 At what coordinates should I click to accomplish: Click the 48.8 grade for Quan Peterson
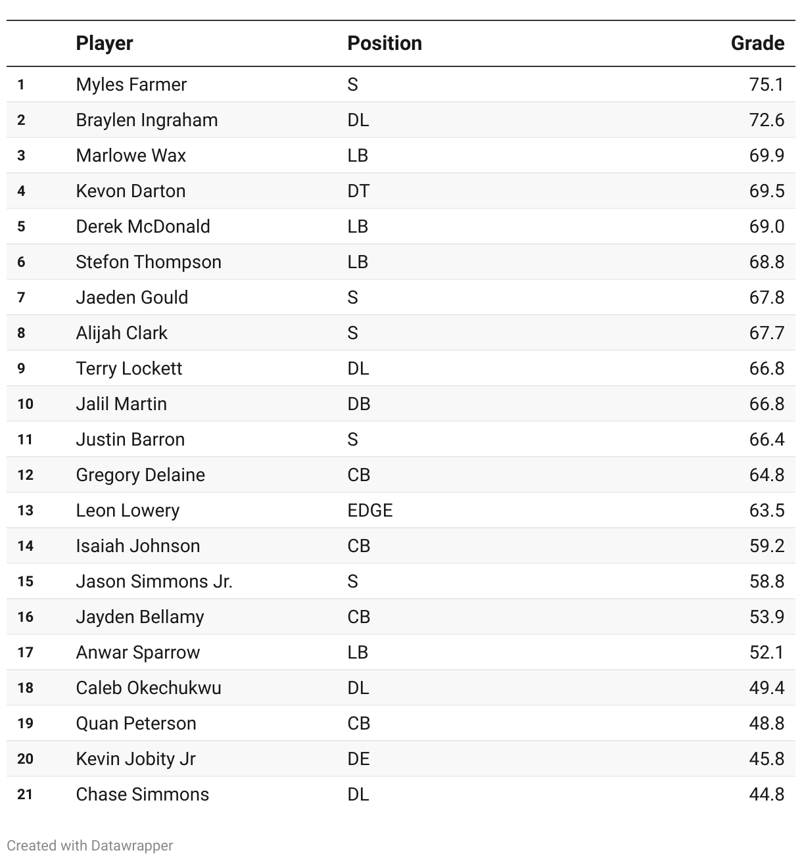pos(767,723)
